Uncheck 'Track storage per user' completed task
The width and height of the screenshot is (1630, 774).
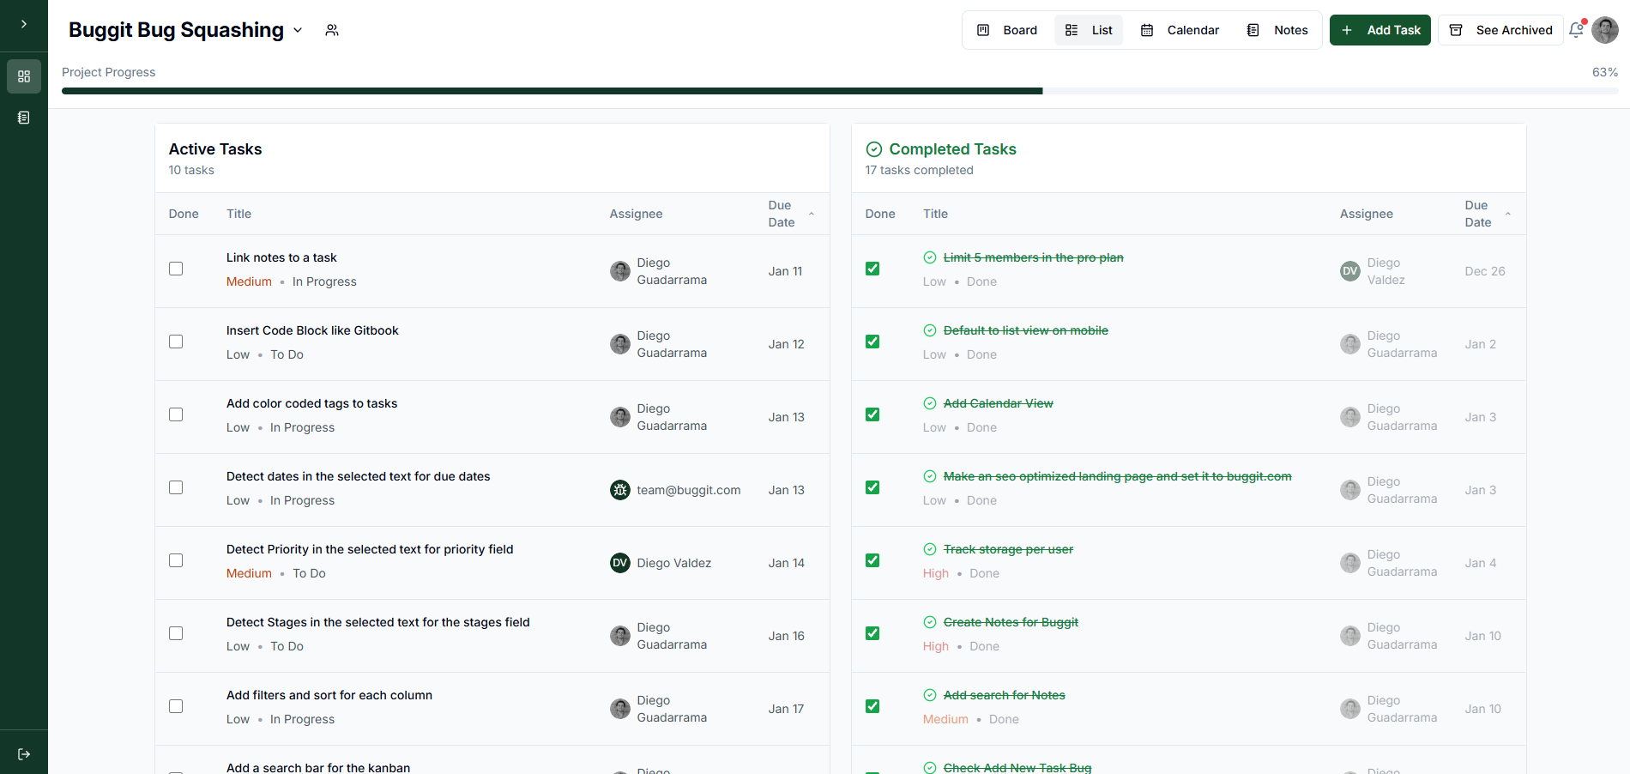872,560
